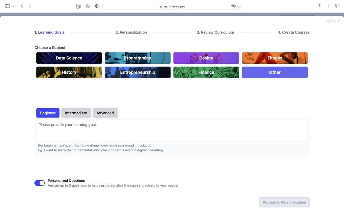Close the dialog via CLOSE ✕
344x215 pixels.
(x=333, y=21)
